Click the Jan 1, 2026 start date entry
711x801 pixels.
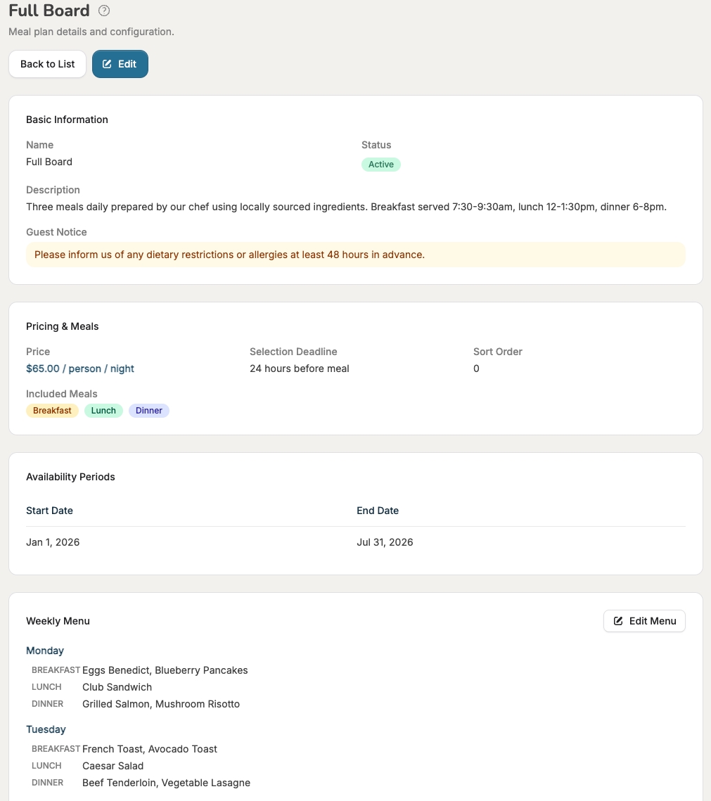click(53, 542)
